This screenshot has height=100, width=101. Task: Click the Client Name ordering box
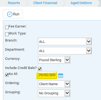coord(54,84)
